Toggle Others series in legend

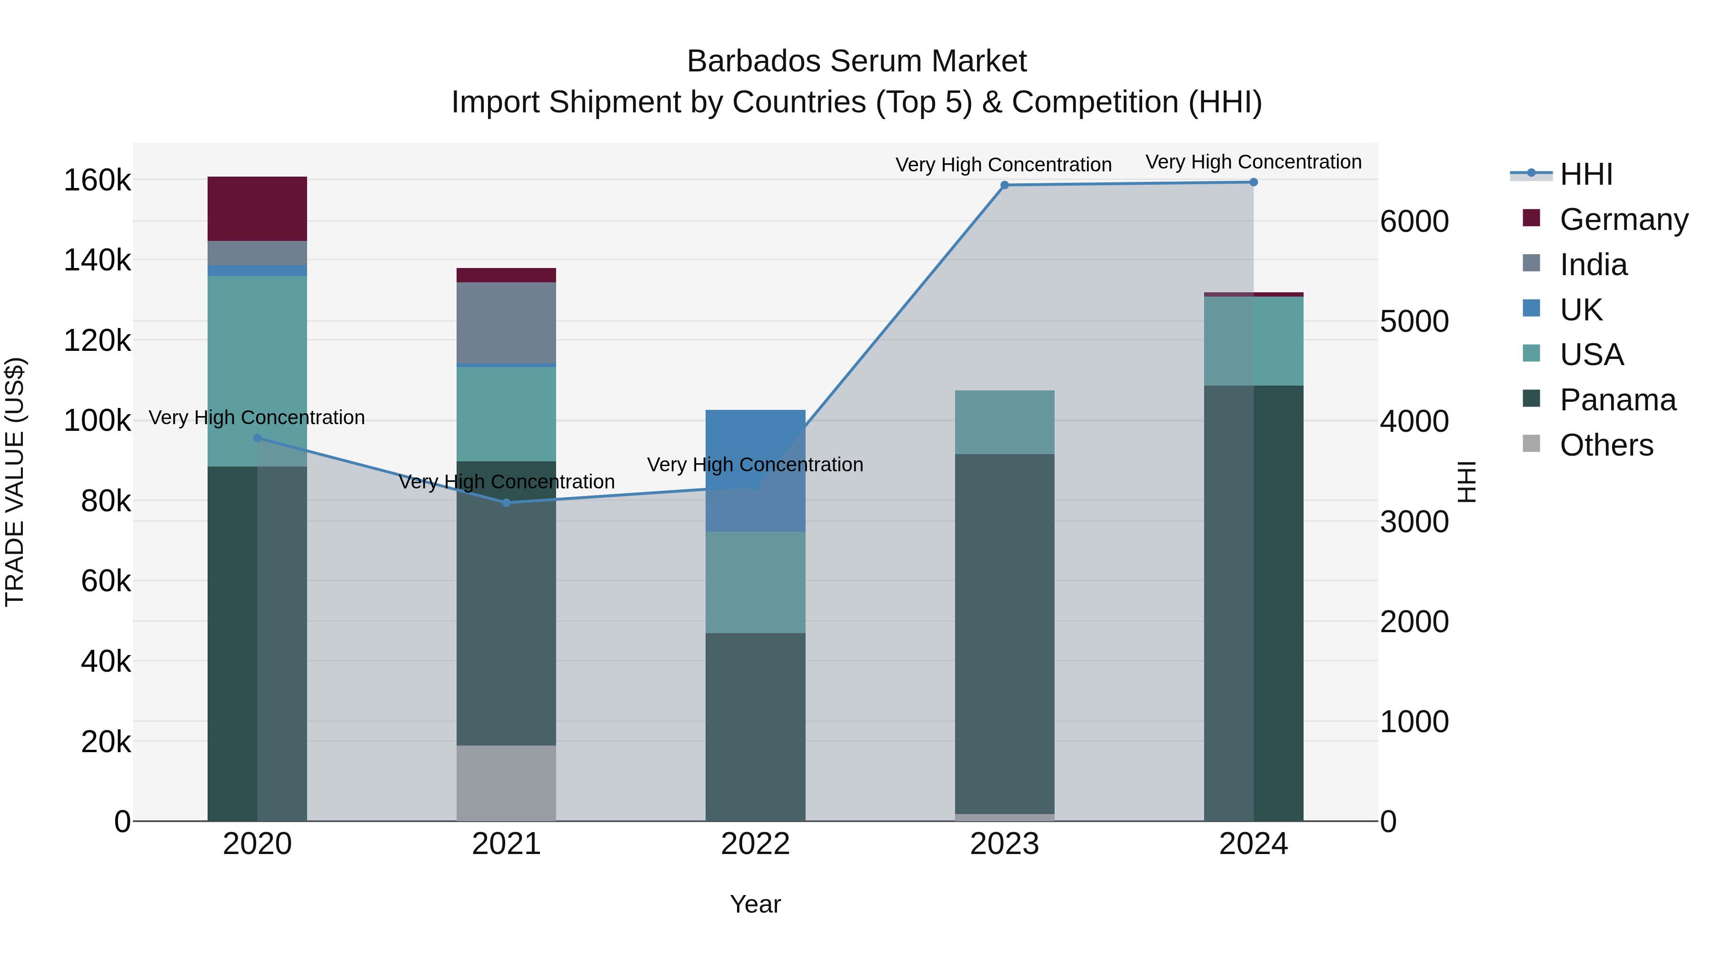coord(1588,445)
